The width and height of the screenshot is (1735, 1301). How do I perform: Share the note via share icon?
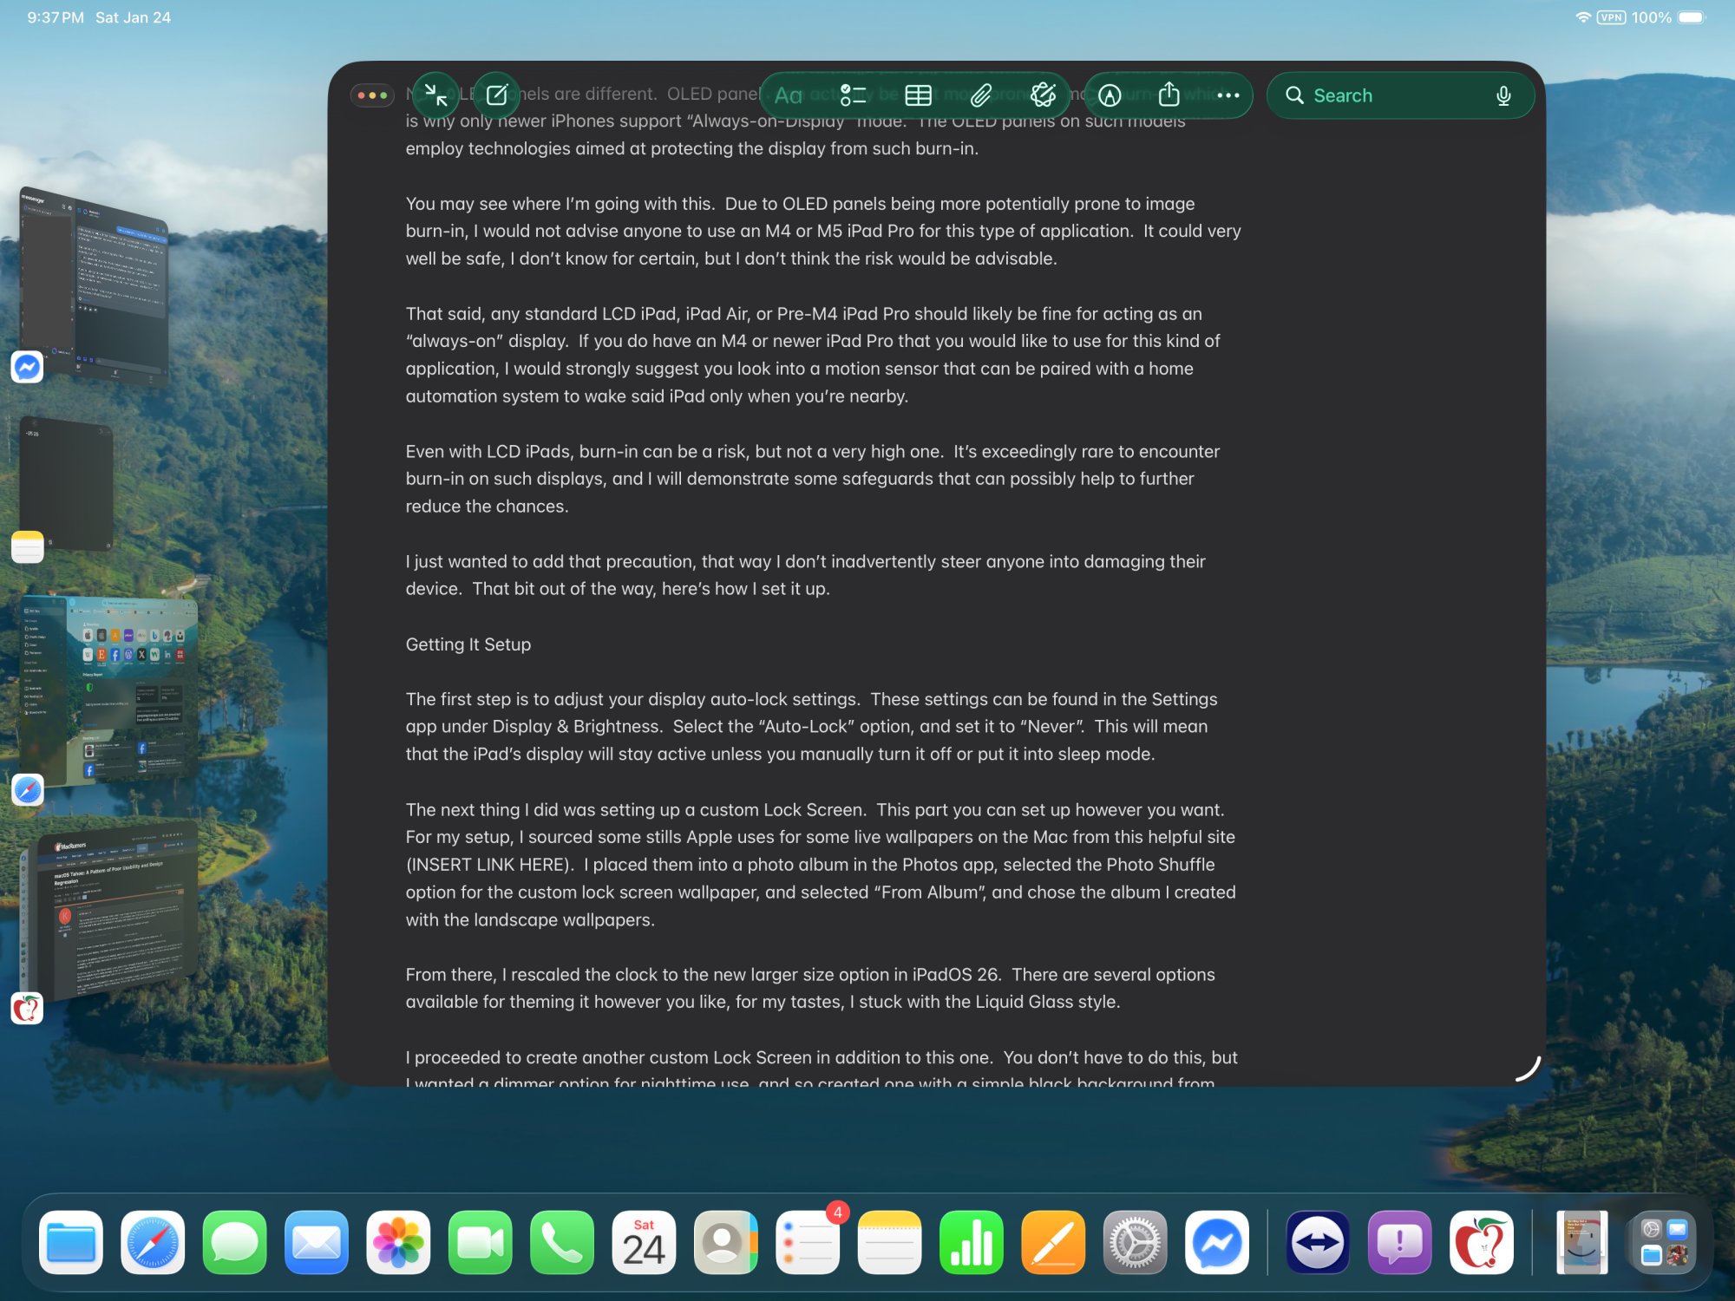(1169, 95)
